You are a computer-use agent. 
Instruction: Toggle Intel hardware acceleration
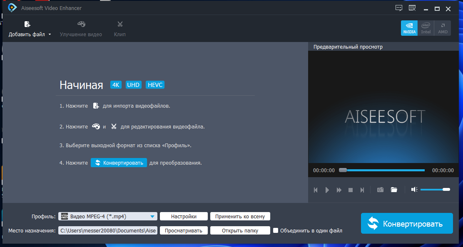coord(426,28)
